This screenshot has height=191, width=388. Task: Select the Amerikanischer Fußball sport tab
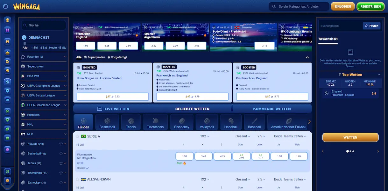point(289,122)
